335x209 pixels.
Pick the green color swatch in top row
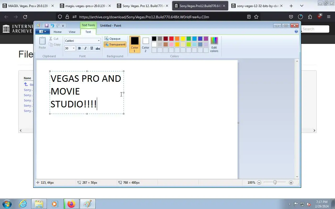tap(189, 39)
